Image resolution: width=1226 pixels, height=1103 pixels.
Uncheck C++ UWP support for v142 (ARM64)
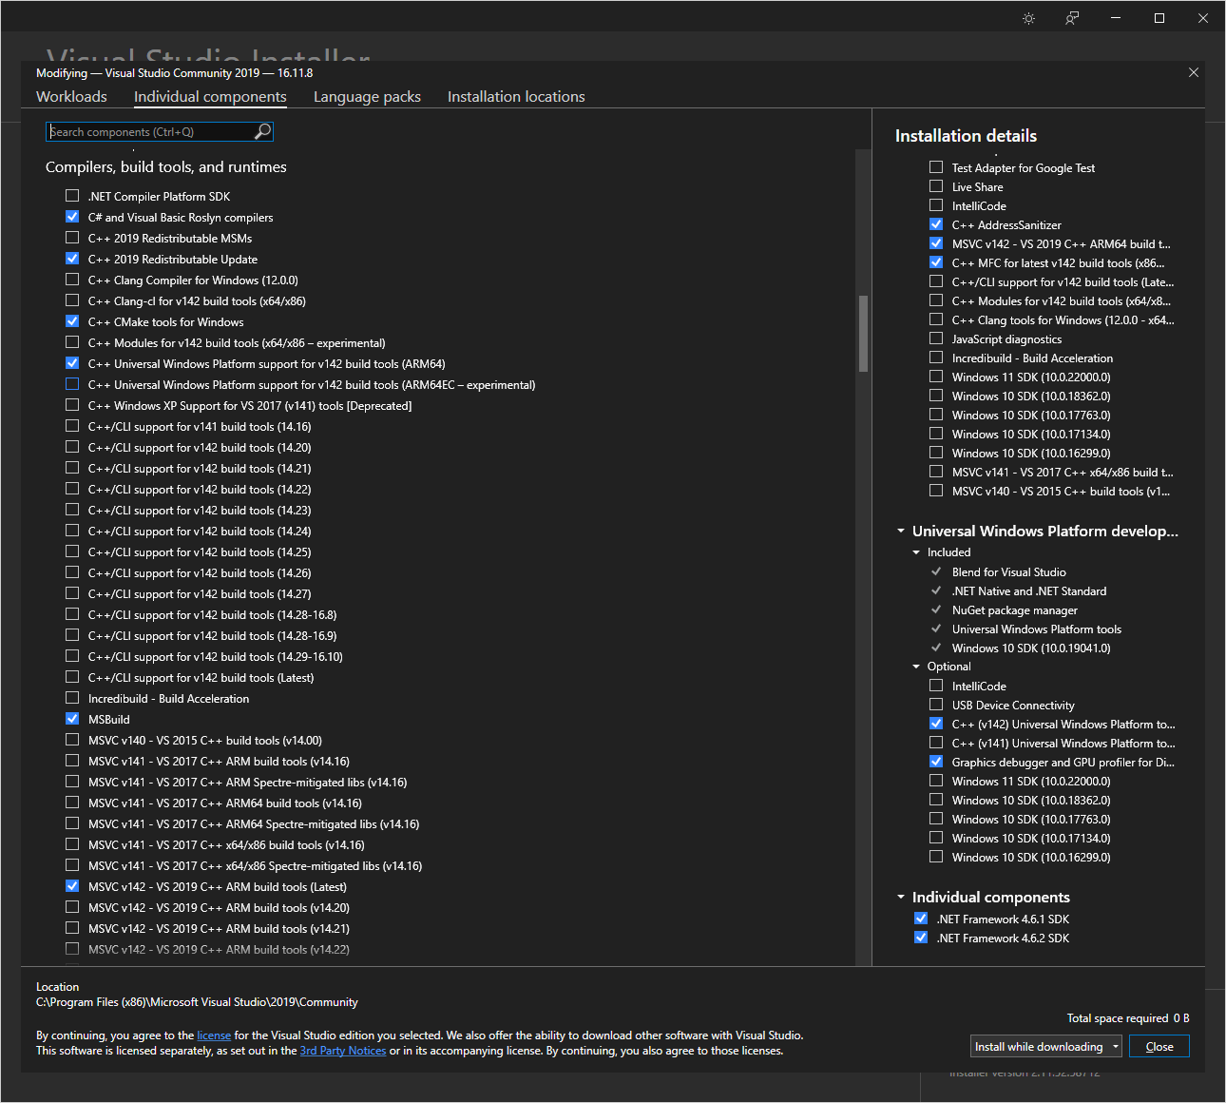72,363
